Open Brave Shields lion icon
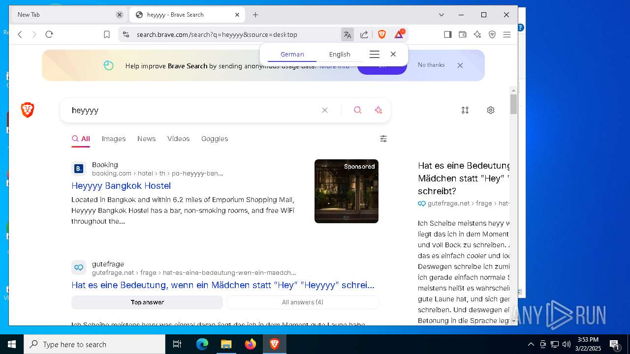Screen dimensions: 630x354 (382, 34)
